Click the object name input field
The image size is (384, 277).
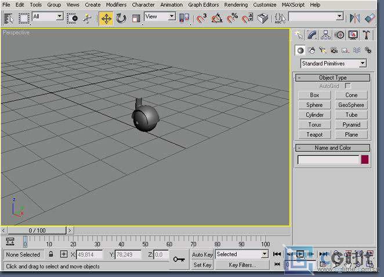point(328,159)
